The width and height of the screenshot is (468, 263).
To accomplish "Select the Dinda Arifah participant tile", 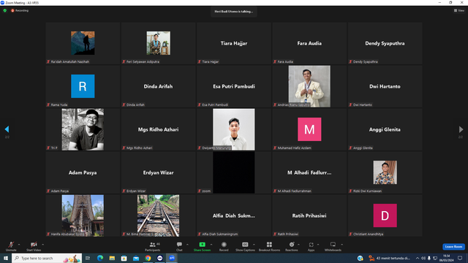I will (x=159, y=86).
